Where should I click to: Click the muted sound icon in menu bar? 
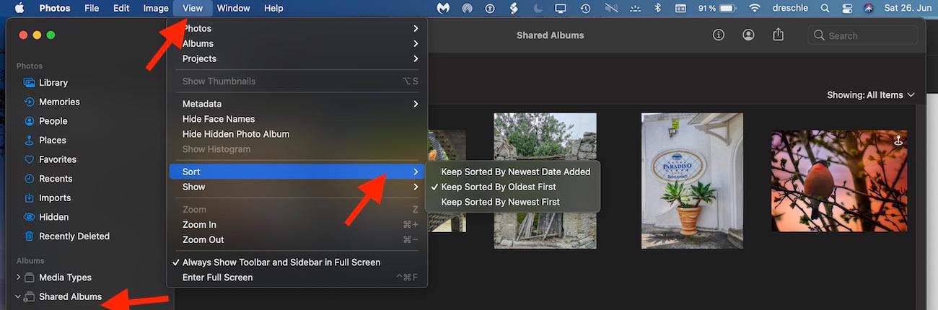[611, 8]
